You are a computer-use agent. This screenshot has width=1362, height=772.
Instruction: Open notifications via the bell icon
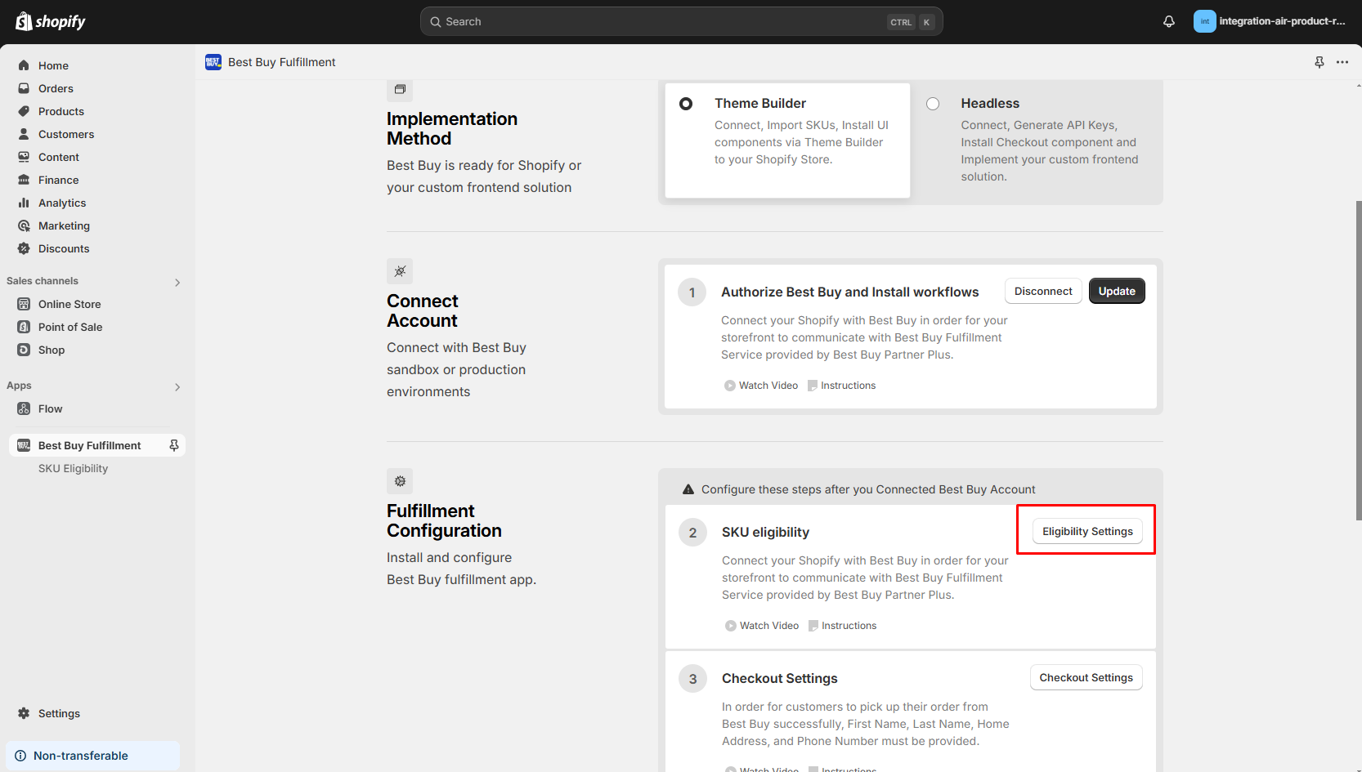point(1168,21)
